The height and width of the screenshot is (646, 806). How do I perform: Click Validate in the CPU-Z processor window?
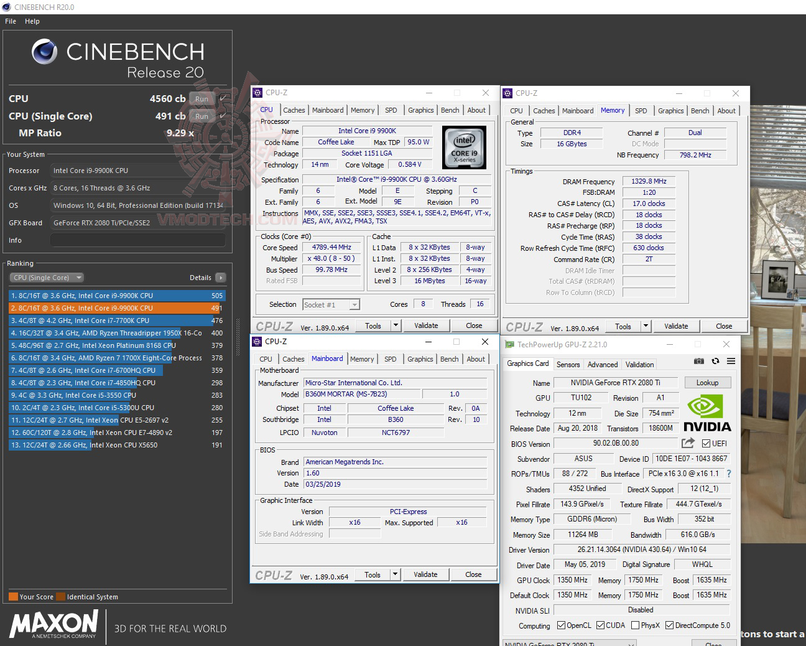pyautogui.click(x=426, y=325)
